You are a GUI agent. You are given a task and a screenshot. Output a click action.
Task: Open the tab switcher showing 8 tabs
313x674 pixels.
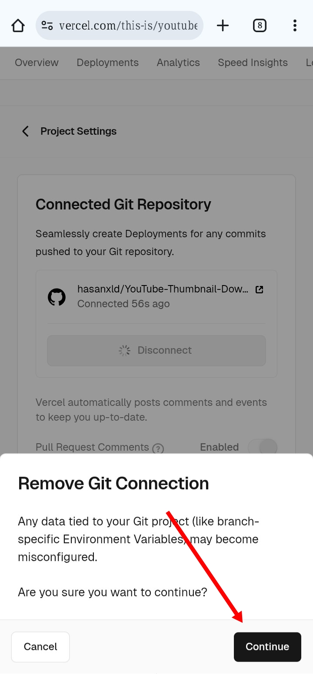click(x=260, y=26)
